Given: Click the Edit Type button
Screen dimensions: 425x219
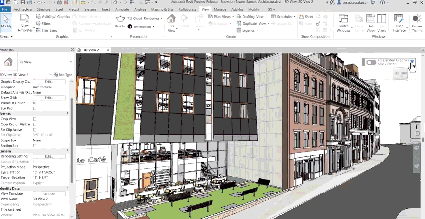Looking at the screenshot, I should (x=63, y=75).
